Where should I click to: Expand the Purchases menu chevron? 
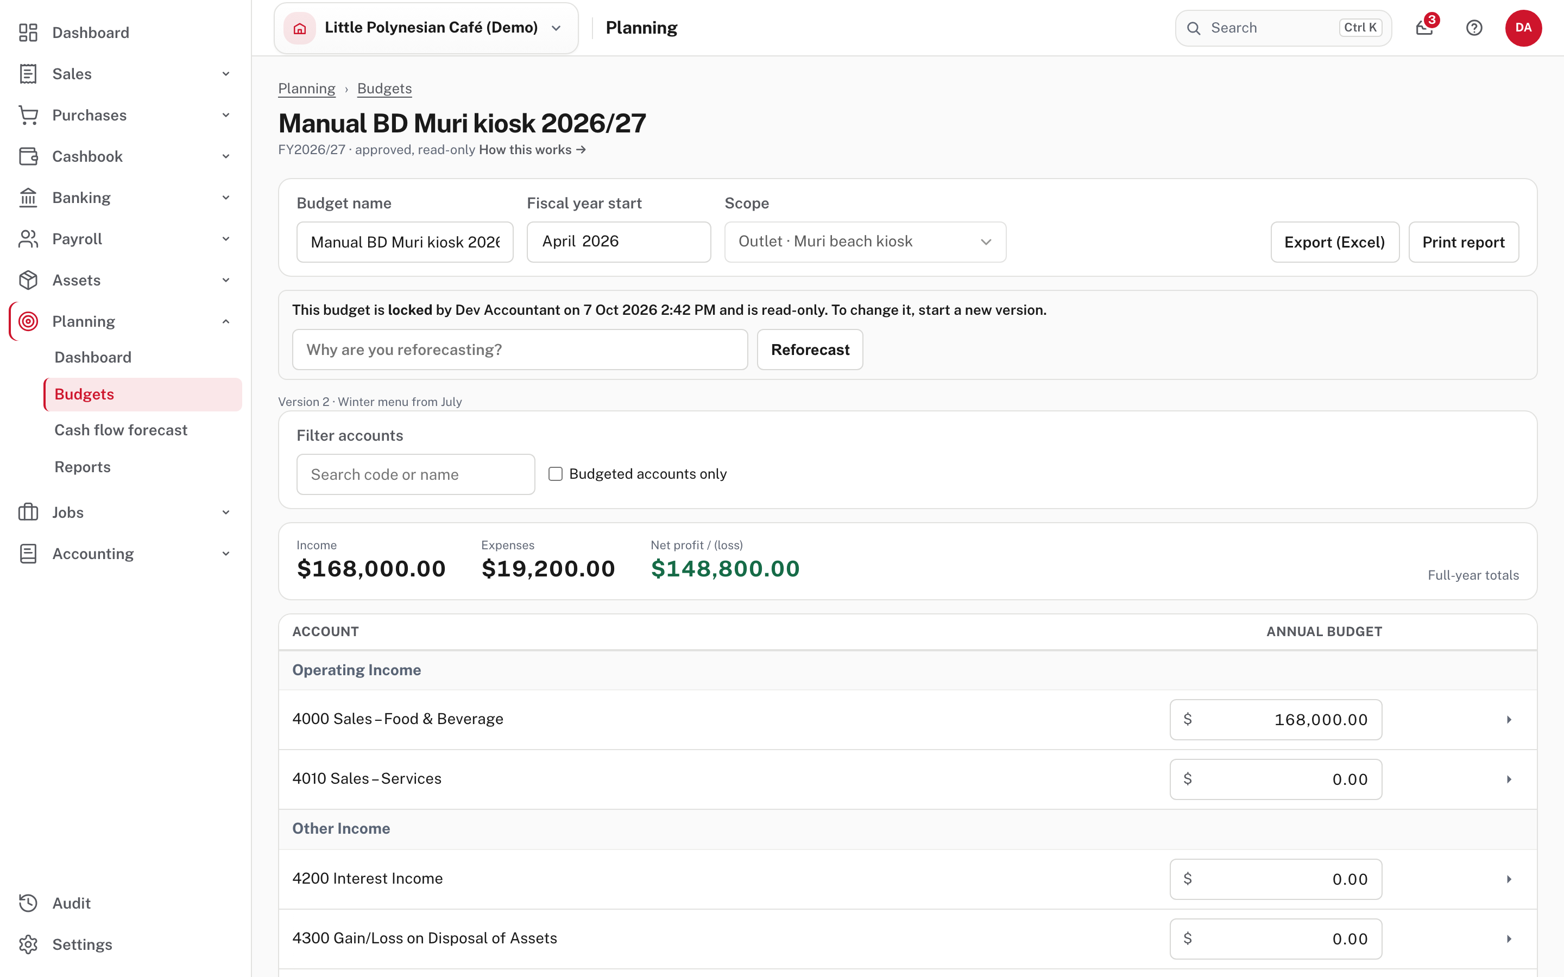tap(225, 115)
